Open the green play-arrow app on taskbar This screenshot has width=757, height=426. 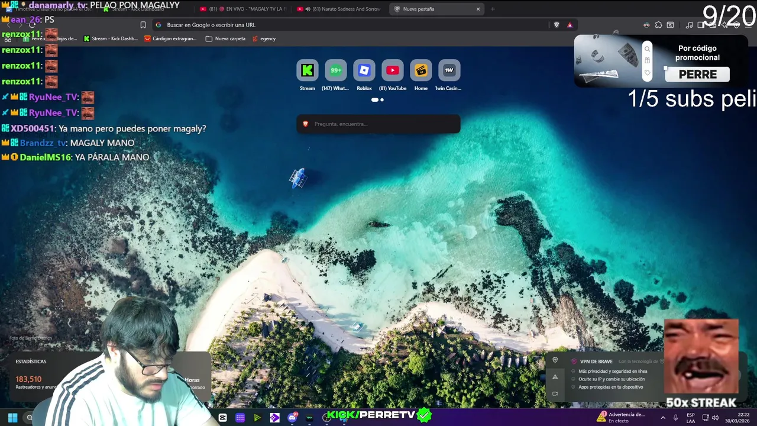tap(257, 418)
